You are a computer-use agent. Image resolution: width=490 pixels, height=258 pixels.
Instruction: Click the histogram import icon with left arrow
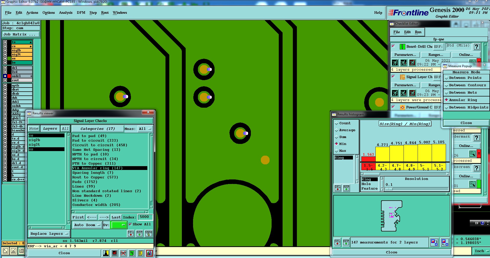tap(445, 242)
